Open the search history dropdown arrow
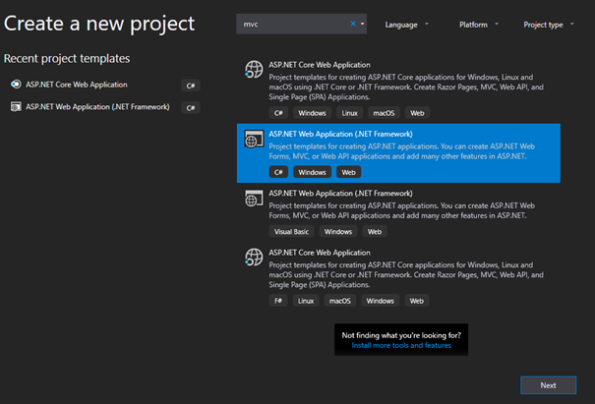The width and height of the screenshot is (595, 404). 362,24
